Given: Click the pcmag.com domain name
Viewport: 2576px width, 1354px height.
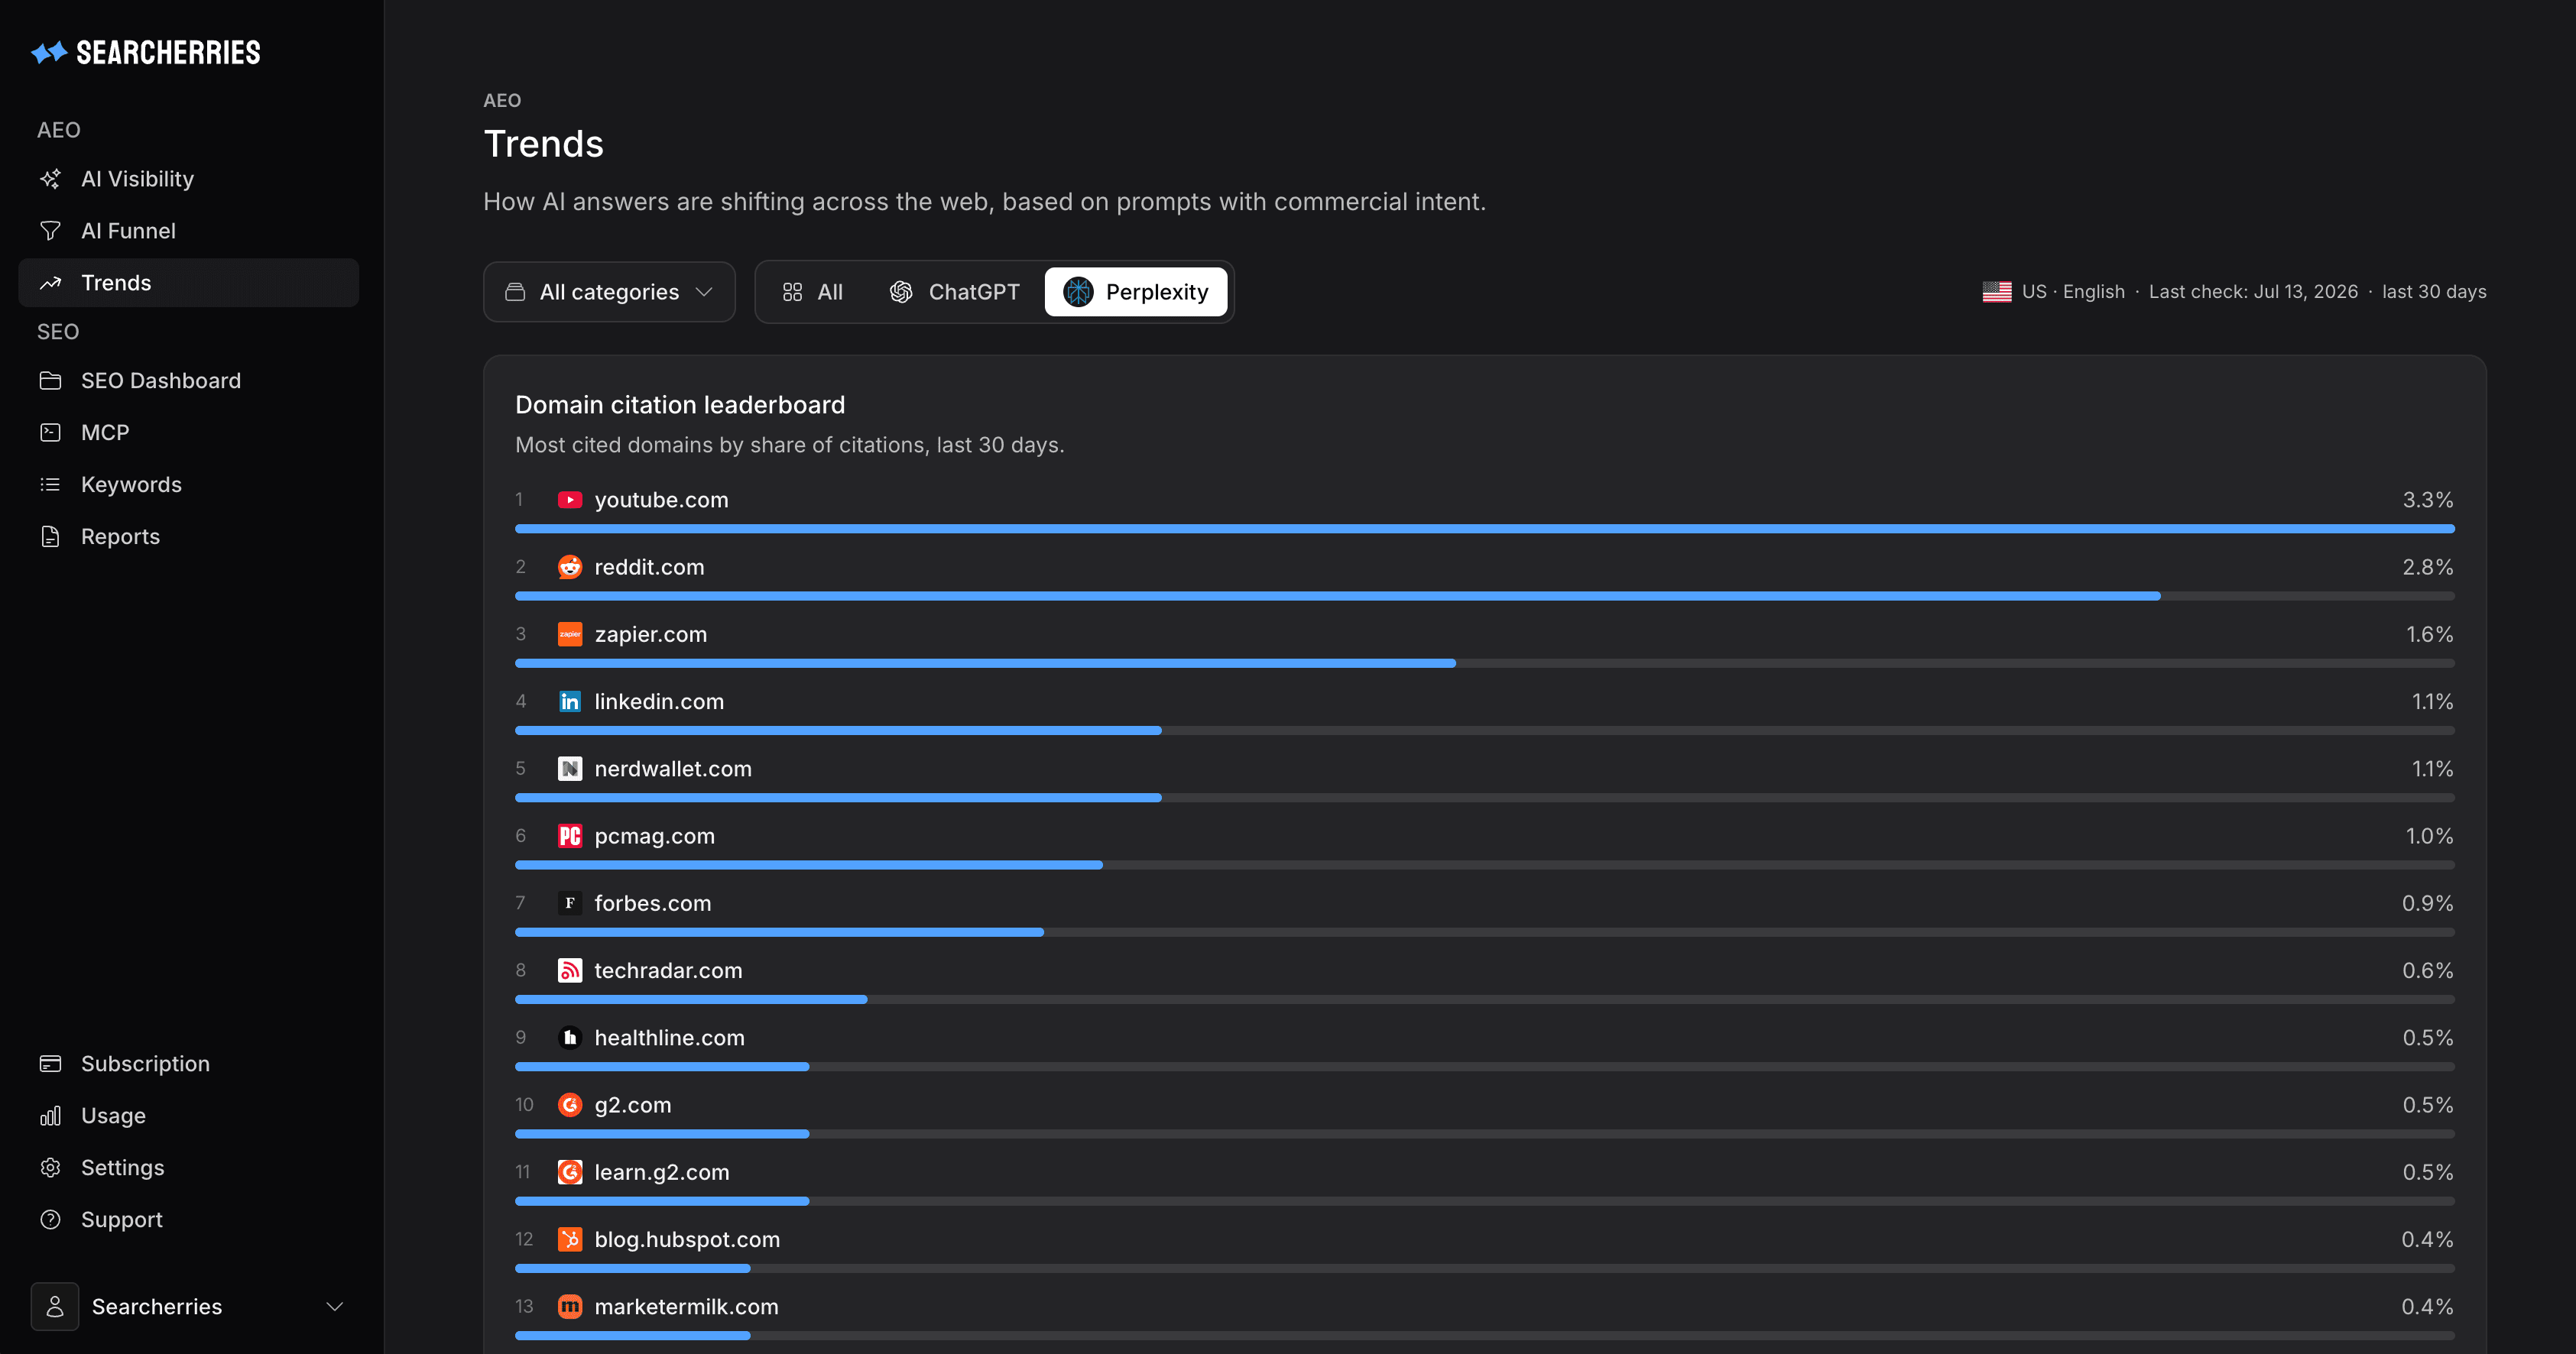Looking at the screenshot, I should (x=654, y=835).
